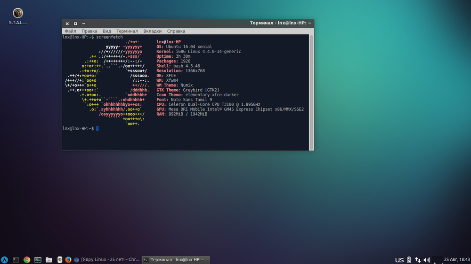
Task: Click the terminal's vertical scrollbar
Action: pos(311,89)
